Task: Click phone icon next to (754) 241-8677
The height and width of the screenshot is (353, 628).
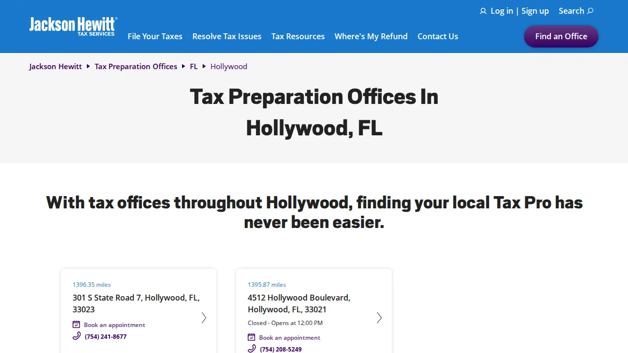Action: click(77, 336)
